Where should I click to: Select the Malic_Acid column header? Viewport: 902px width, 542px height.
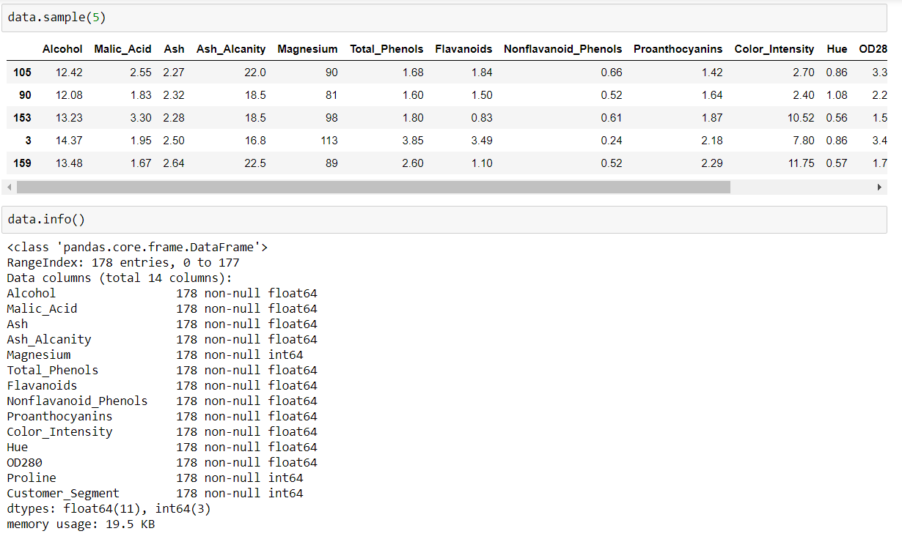[x=122, y=49]
